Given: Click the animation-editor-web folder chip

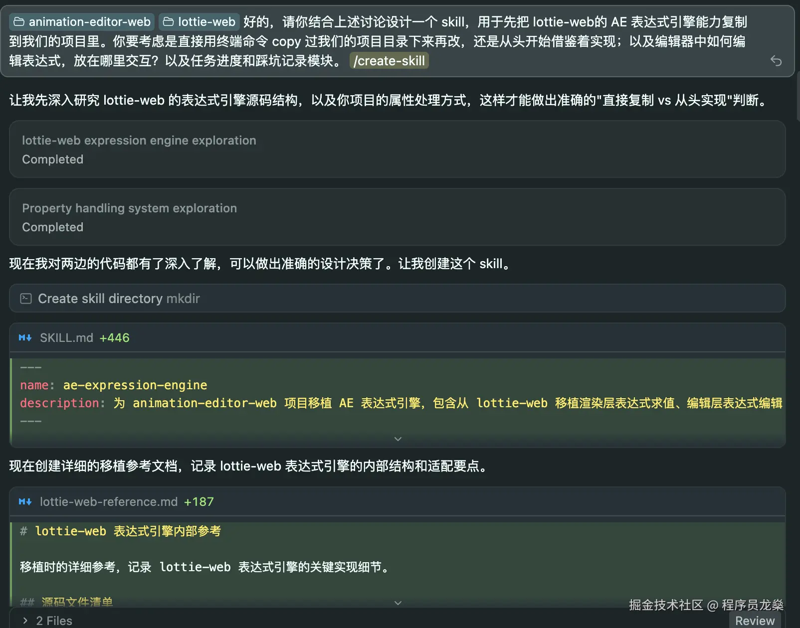Looking at the screenshot, I should pyautogui.click(x=82, y=22).
